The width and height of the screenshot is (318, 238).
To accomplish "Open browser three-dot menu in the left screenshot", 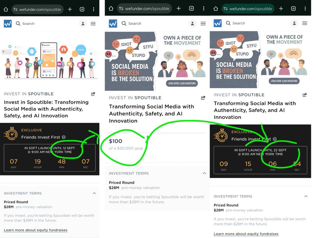I will [x=94, y=9].
